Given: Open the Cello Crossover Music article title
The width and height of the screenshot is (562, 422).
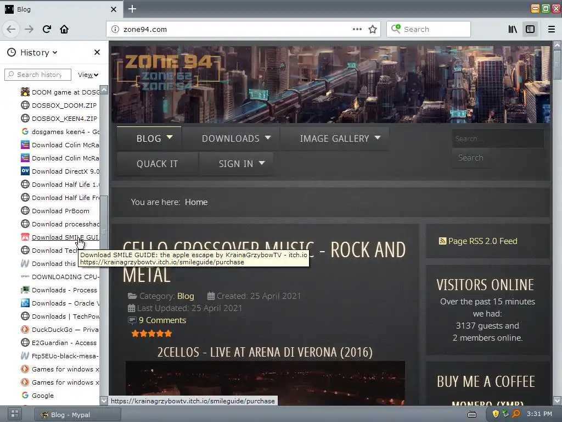Looking at the screenshot, I should click(x=264, y=262).
